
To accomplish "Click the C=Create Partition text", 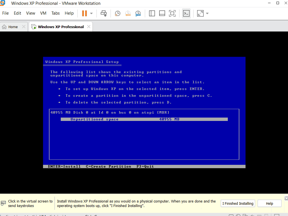I will tap(108, 166).
